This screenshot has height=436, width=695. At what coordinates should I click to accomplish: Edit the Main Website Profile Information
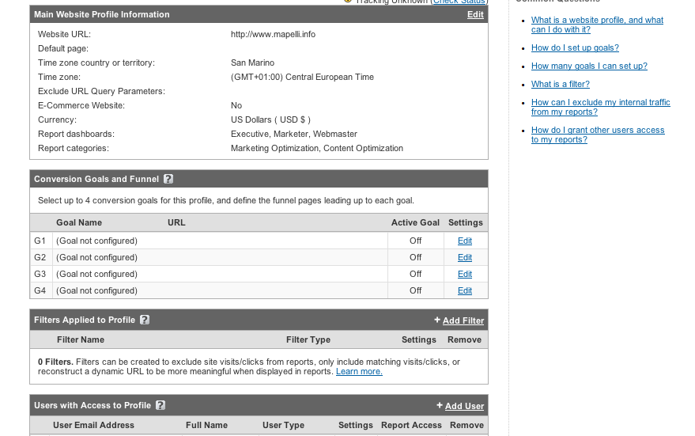[x=475, y=14]
